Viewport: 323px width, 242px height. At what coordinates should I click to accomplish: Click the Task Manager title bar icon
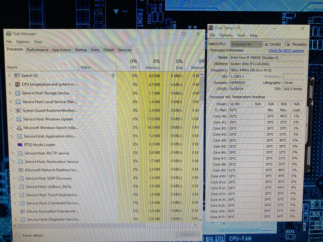pyautogui.click(x=9, y=34)
